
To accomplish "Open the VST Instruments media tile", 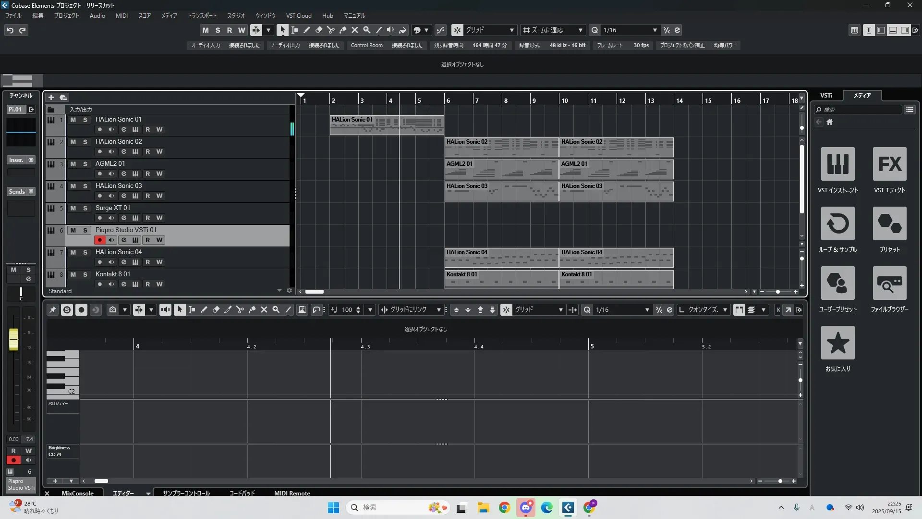I will tap(837, 164).
